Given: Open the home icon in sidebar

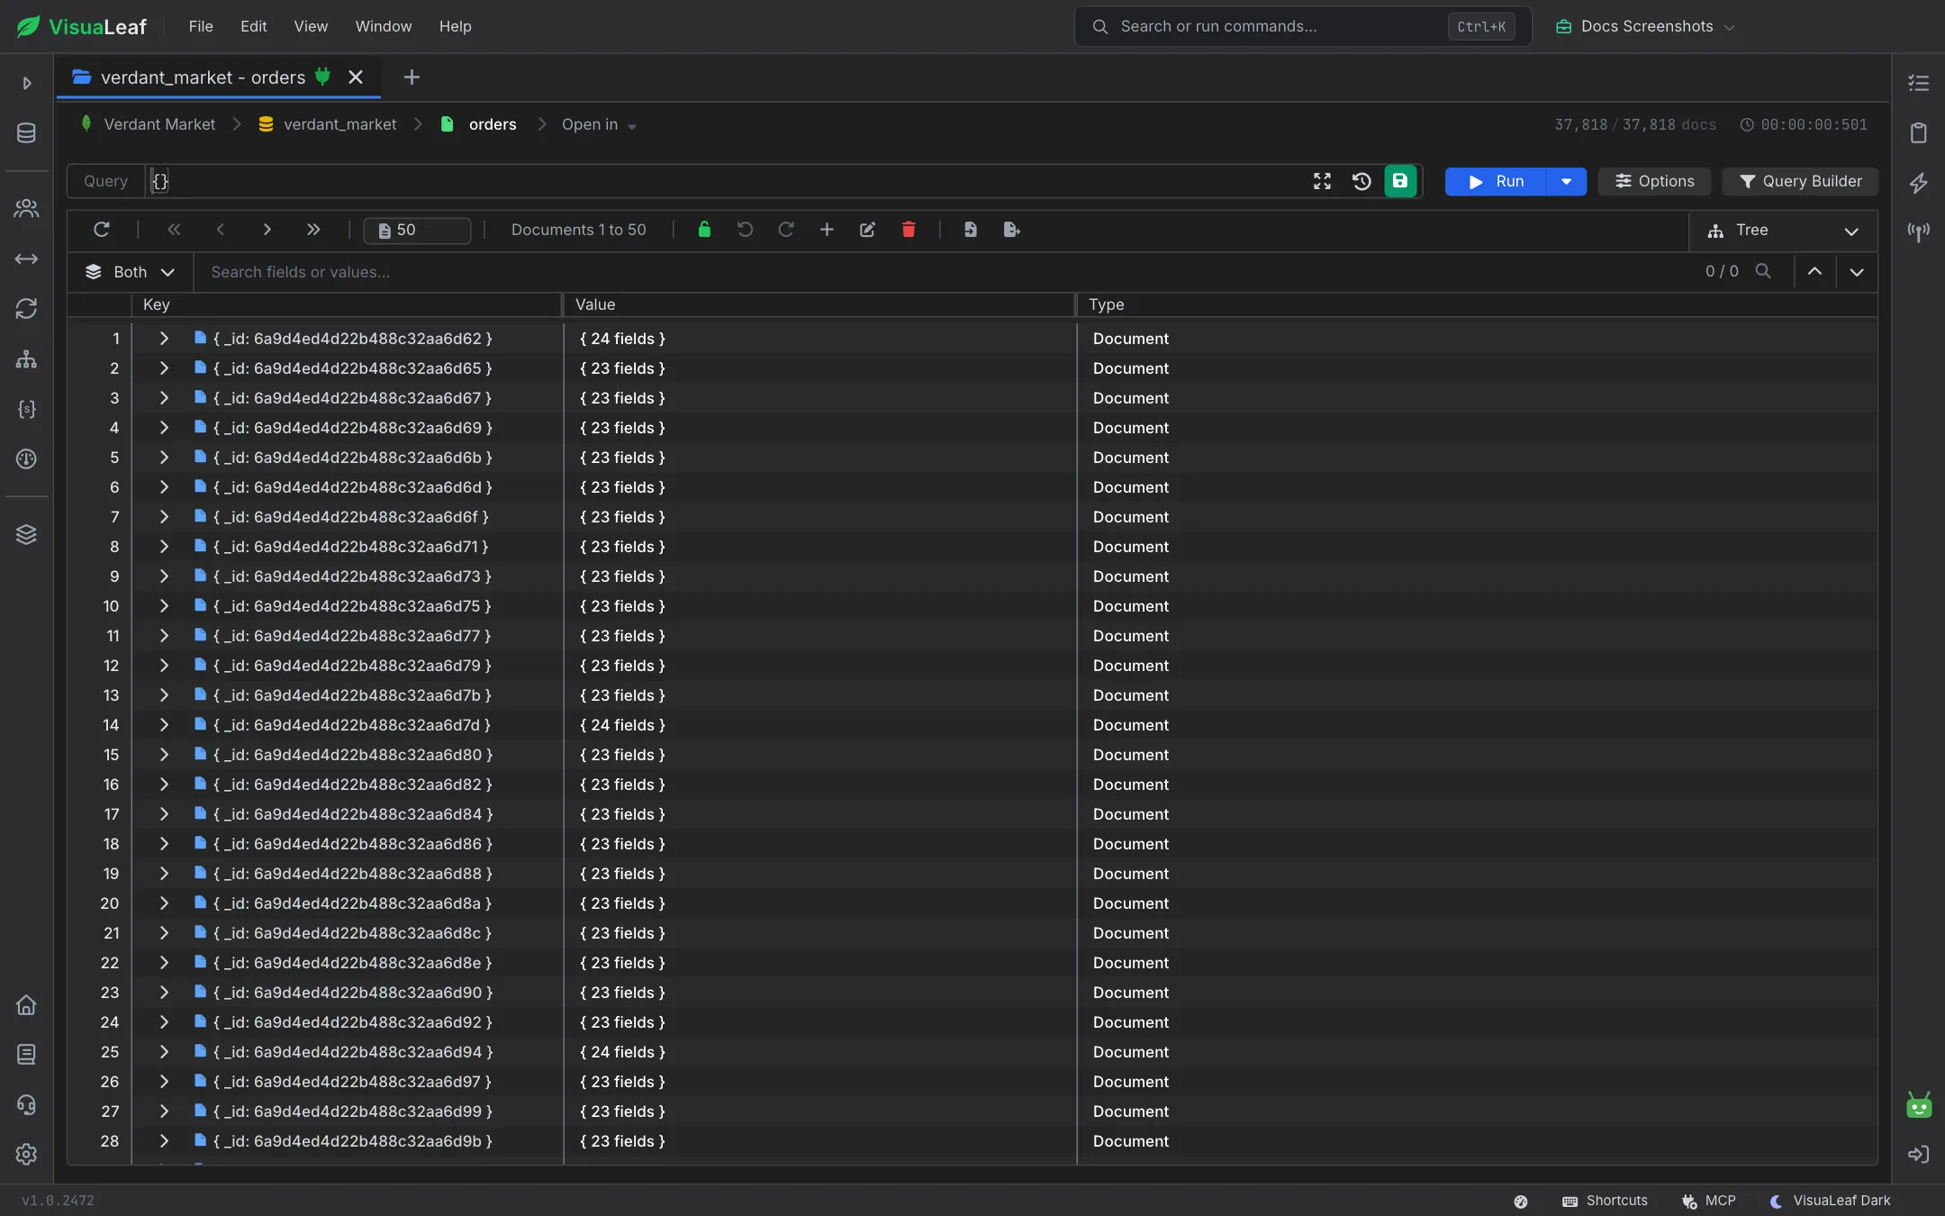Looking at the screenshot, I should pyautogui.click(x=26, y=1004).
